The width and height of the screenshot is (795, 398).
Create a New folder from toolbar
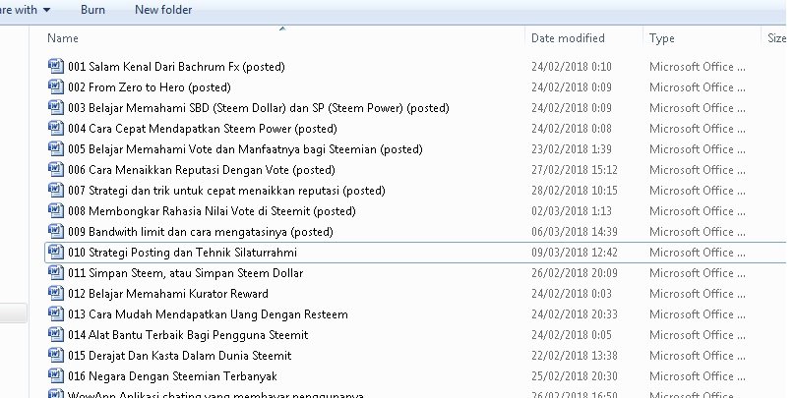coord(163,10)
